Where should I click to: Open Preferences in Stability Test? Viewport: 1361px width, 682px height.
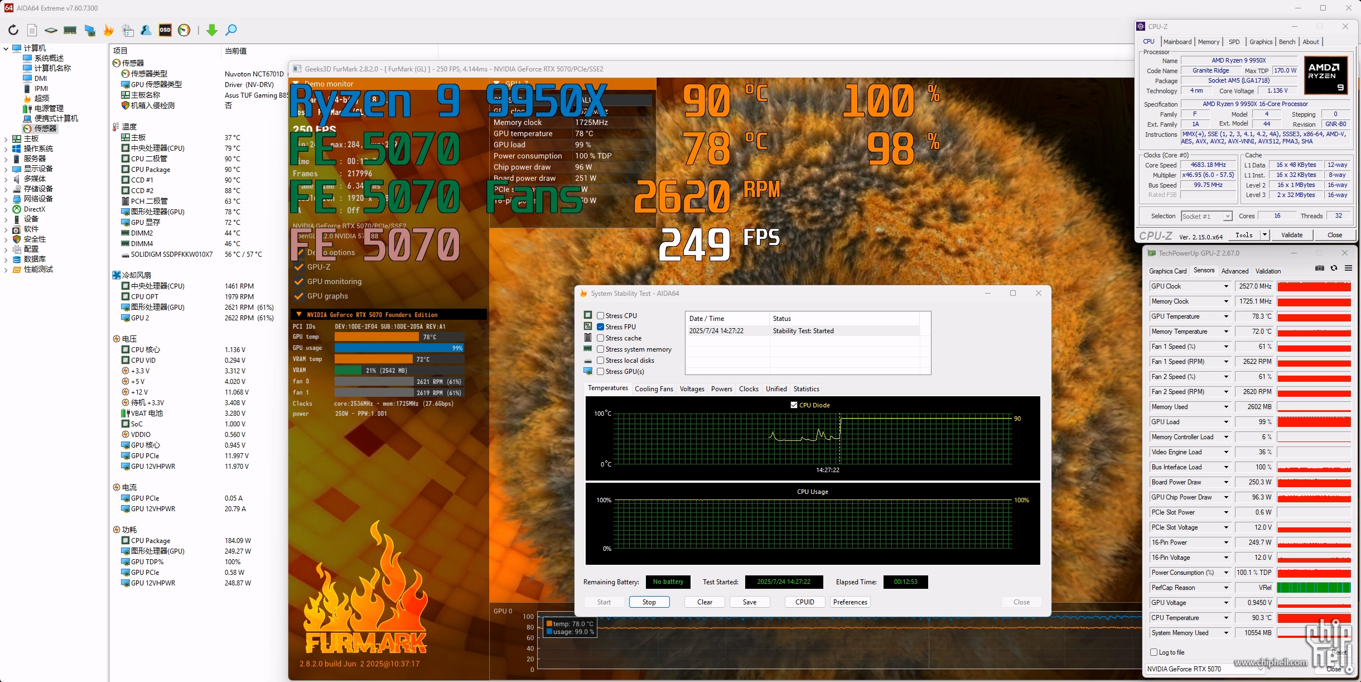point(850,602)
